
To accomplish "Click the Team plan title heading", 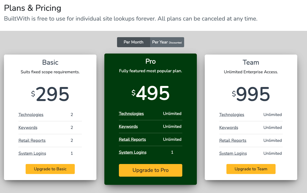I will click(251, 62).
